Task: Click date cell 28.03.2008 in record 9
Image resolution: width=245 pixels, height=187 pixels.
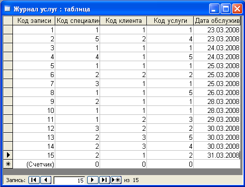Action: (217, 101)
